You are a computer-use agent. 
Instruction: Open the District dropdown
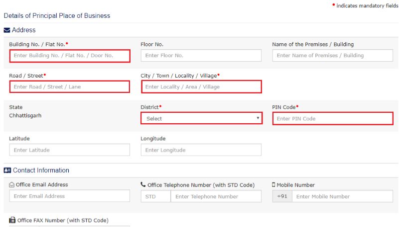pos(201,119)
